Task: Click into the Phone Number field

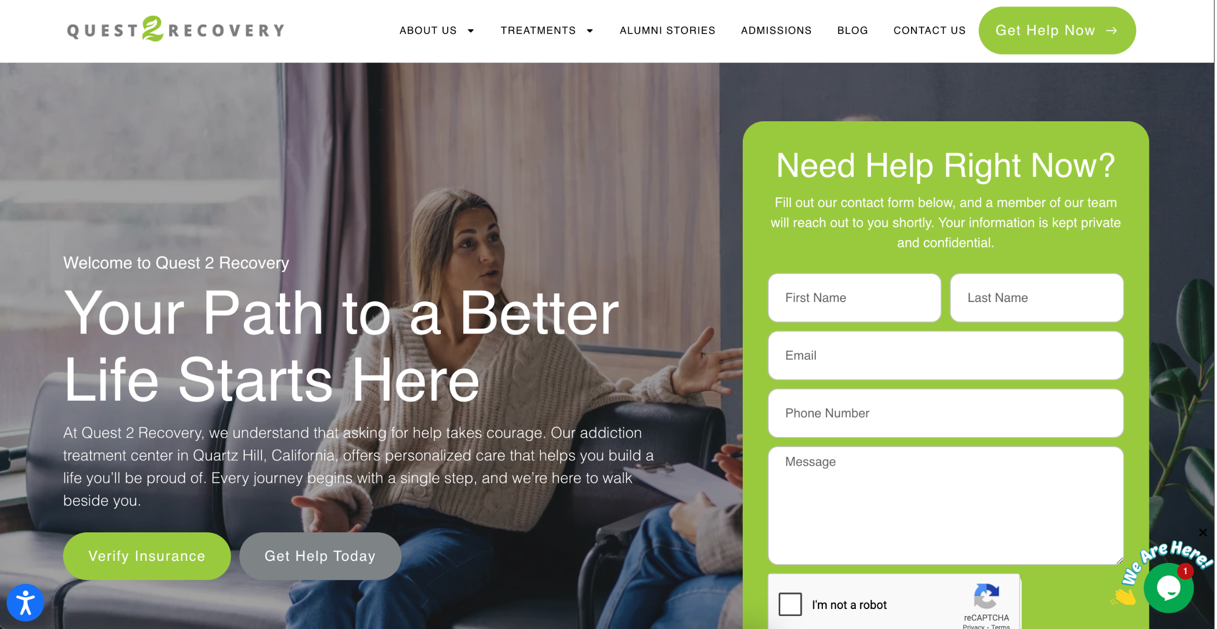Action: point(946,413)
